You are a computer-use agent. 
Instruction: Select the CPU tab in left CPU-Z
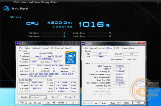[x=20, y=48]
